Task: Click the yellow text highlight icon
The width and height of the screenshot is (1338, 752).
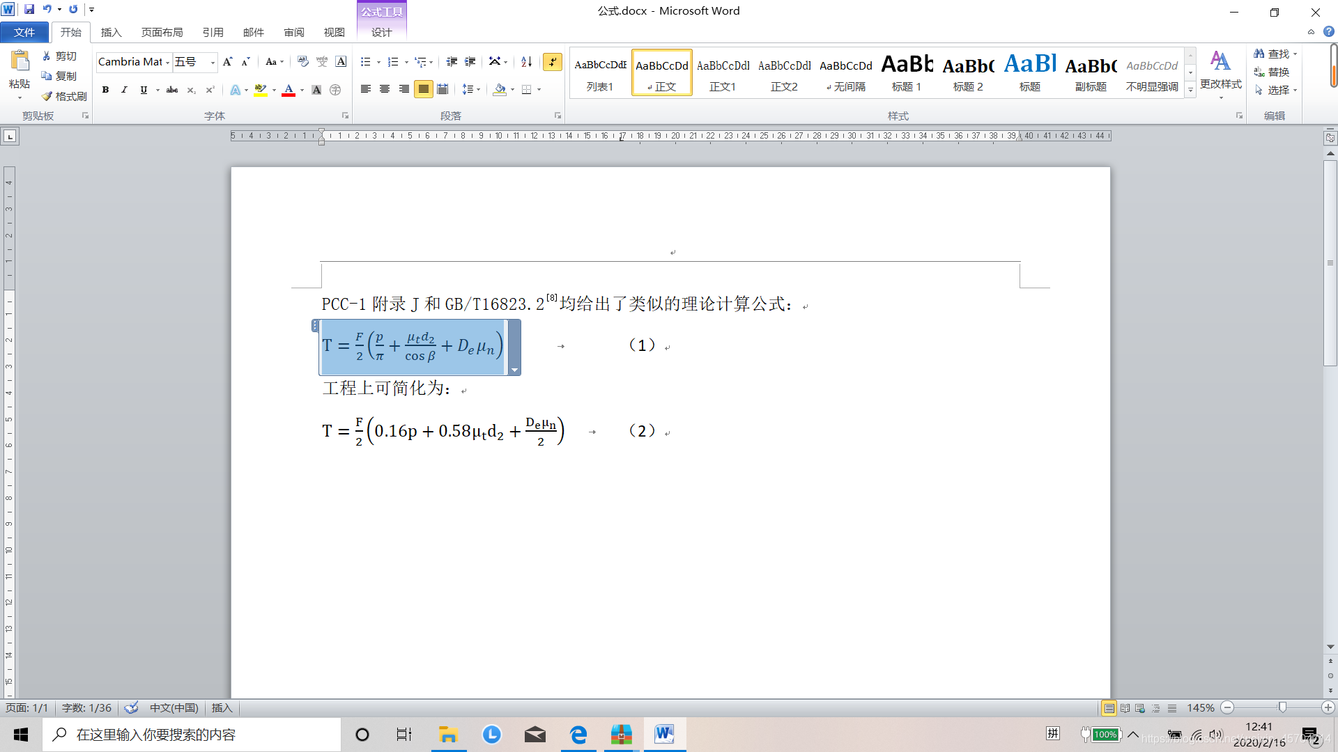Action: pyautogui.click(x=261, y=90)
